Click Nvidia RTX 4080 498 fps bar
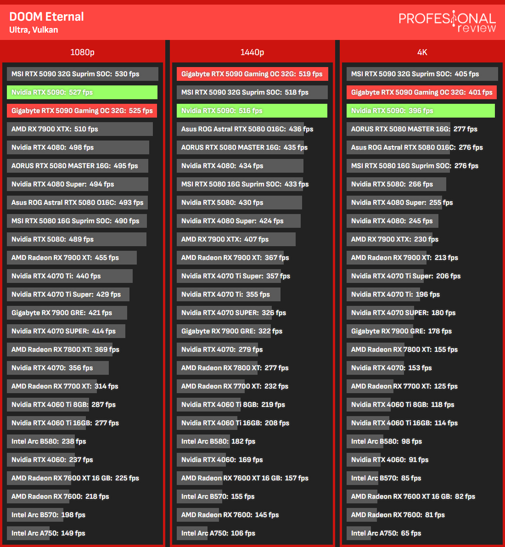Screen dimensions: 505x547 tap(78, 147)
